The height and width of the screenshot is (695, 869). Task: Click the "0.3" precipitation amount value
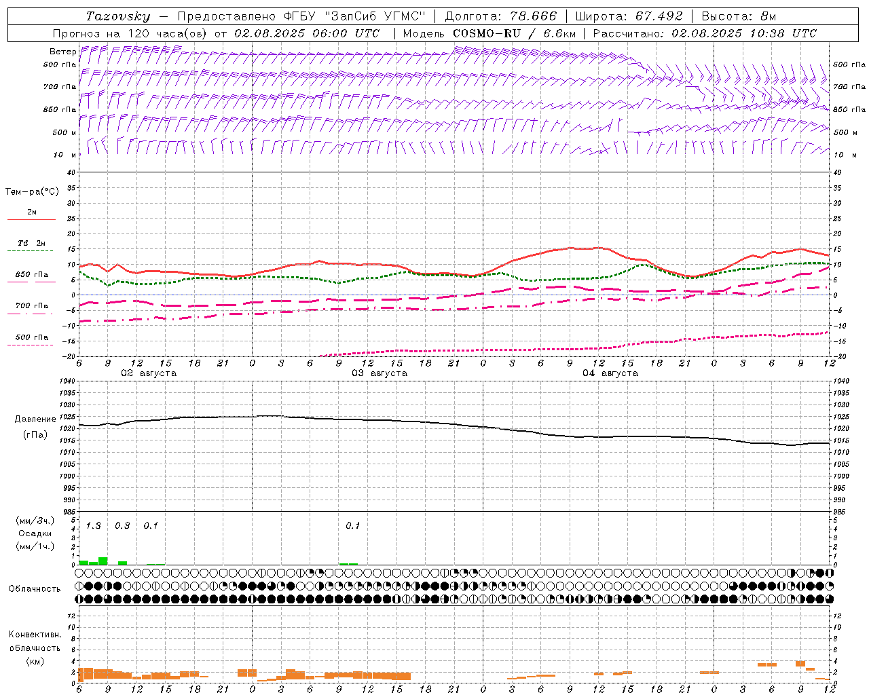coord(122,525)
